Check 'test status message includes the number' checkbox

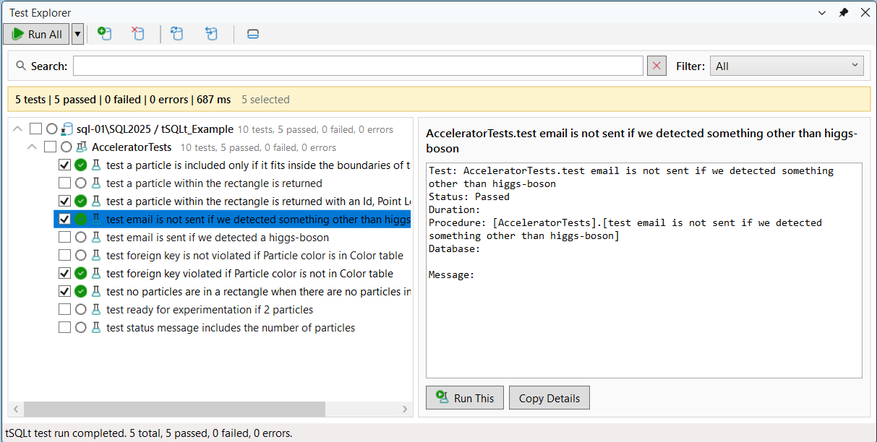64,328
